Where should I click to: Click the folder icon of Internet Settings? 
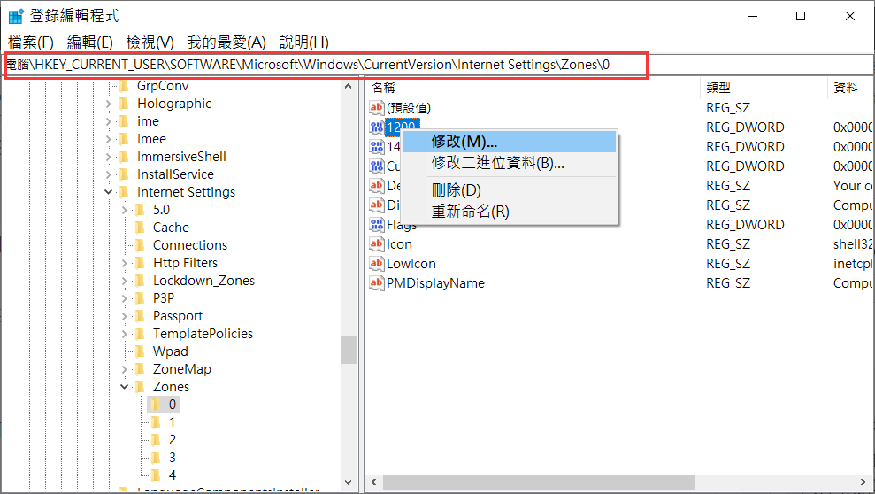pyautogui.click(x=125, y=192)
